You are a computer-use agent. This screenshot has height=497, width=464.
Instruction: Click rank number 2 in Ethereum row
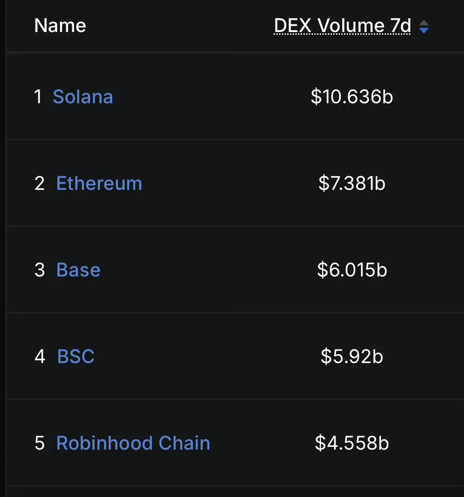tap(40, 184)
